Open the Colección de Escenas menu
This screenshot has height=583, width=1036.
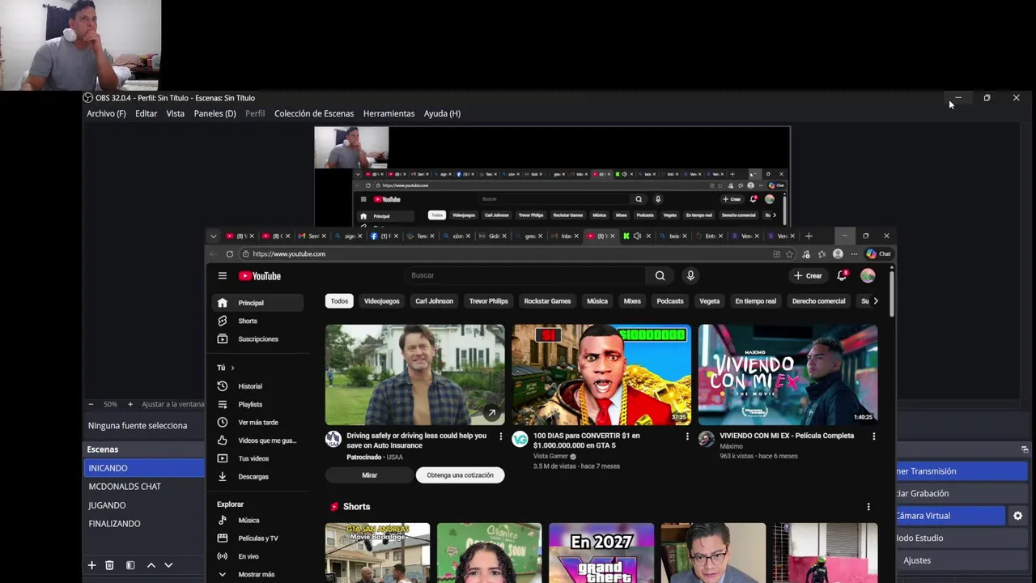pos(314,113)
